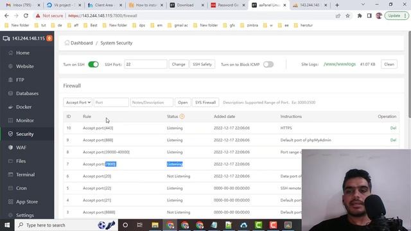This screenshot has width=411, height=231.
Task: Delete the Accept port 443 rule
Action: (393, 128)
